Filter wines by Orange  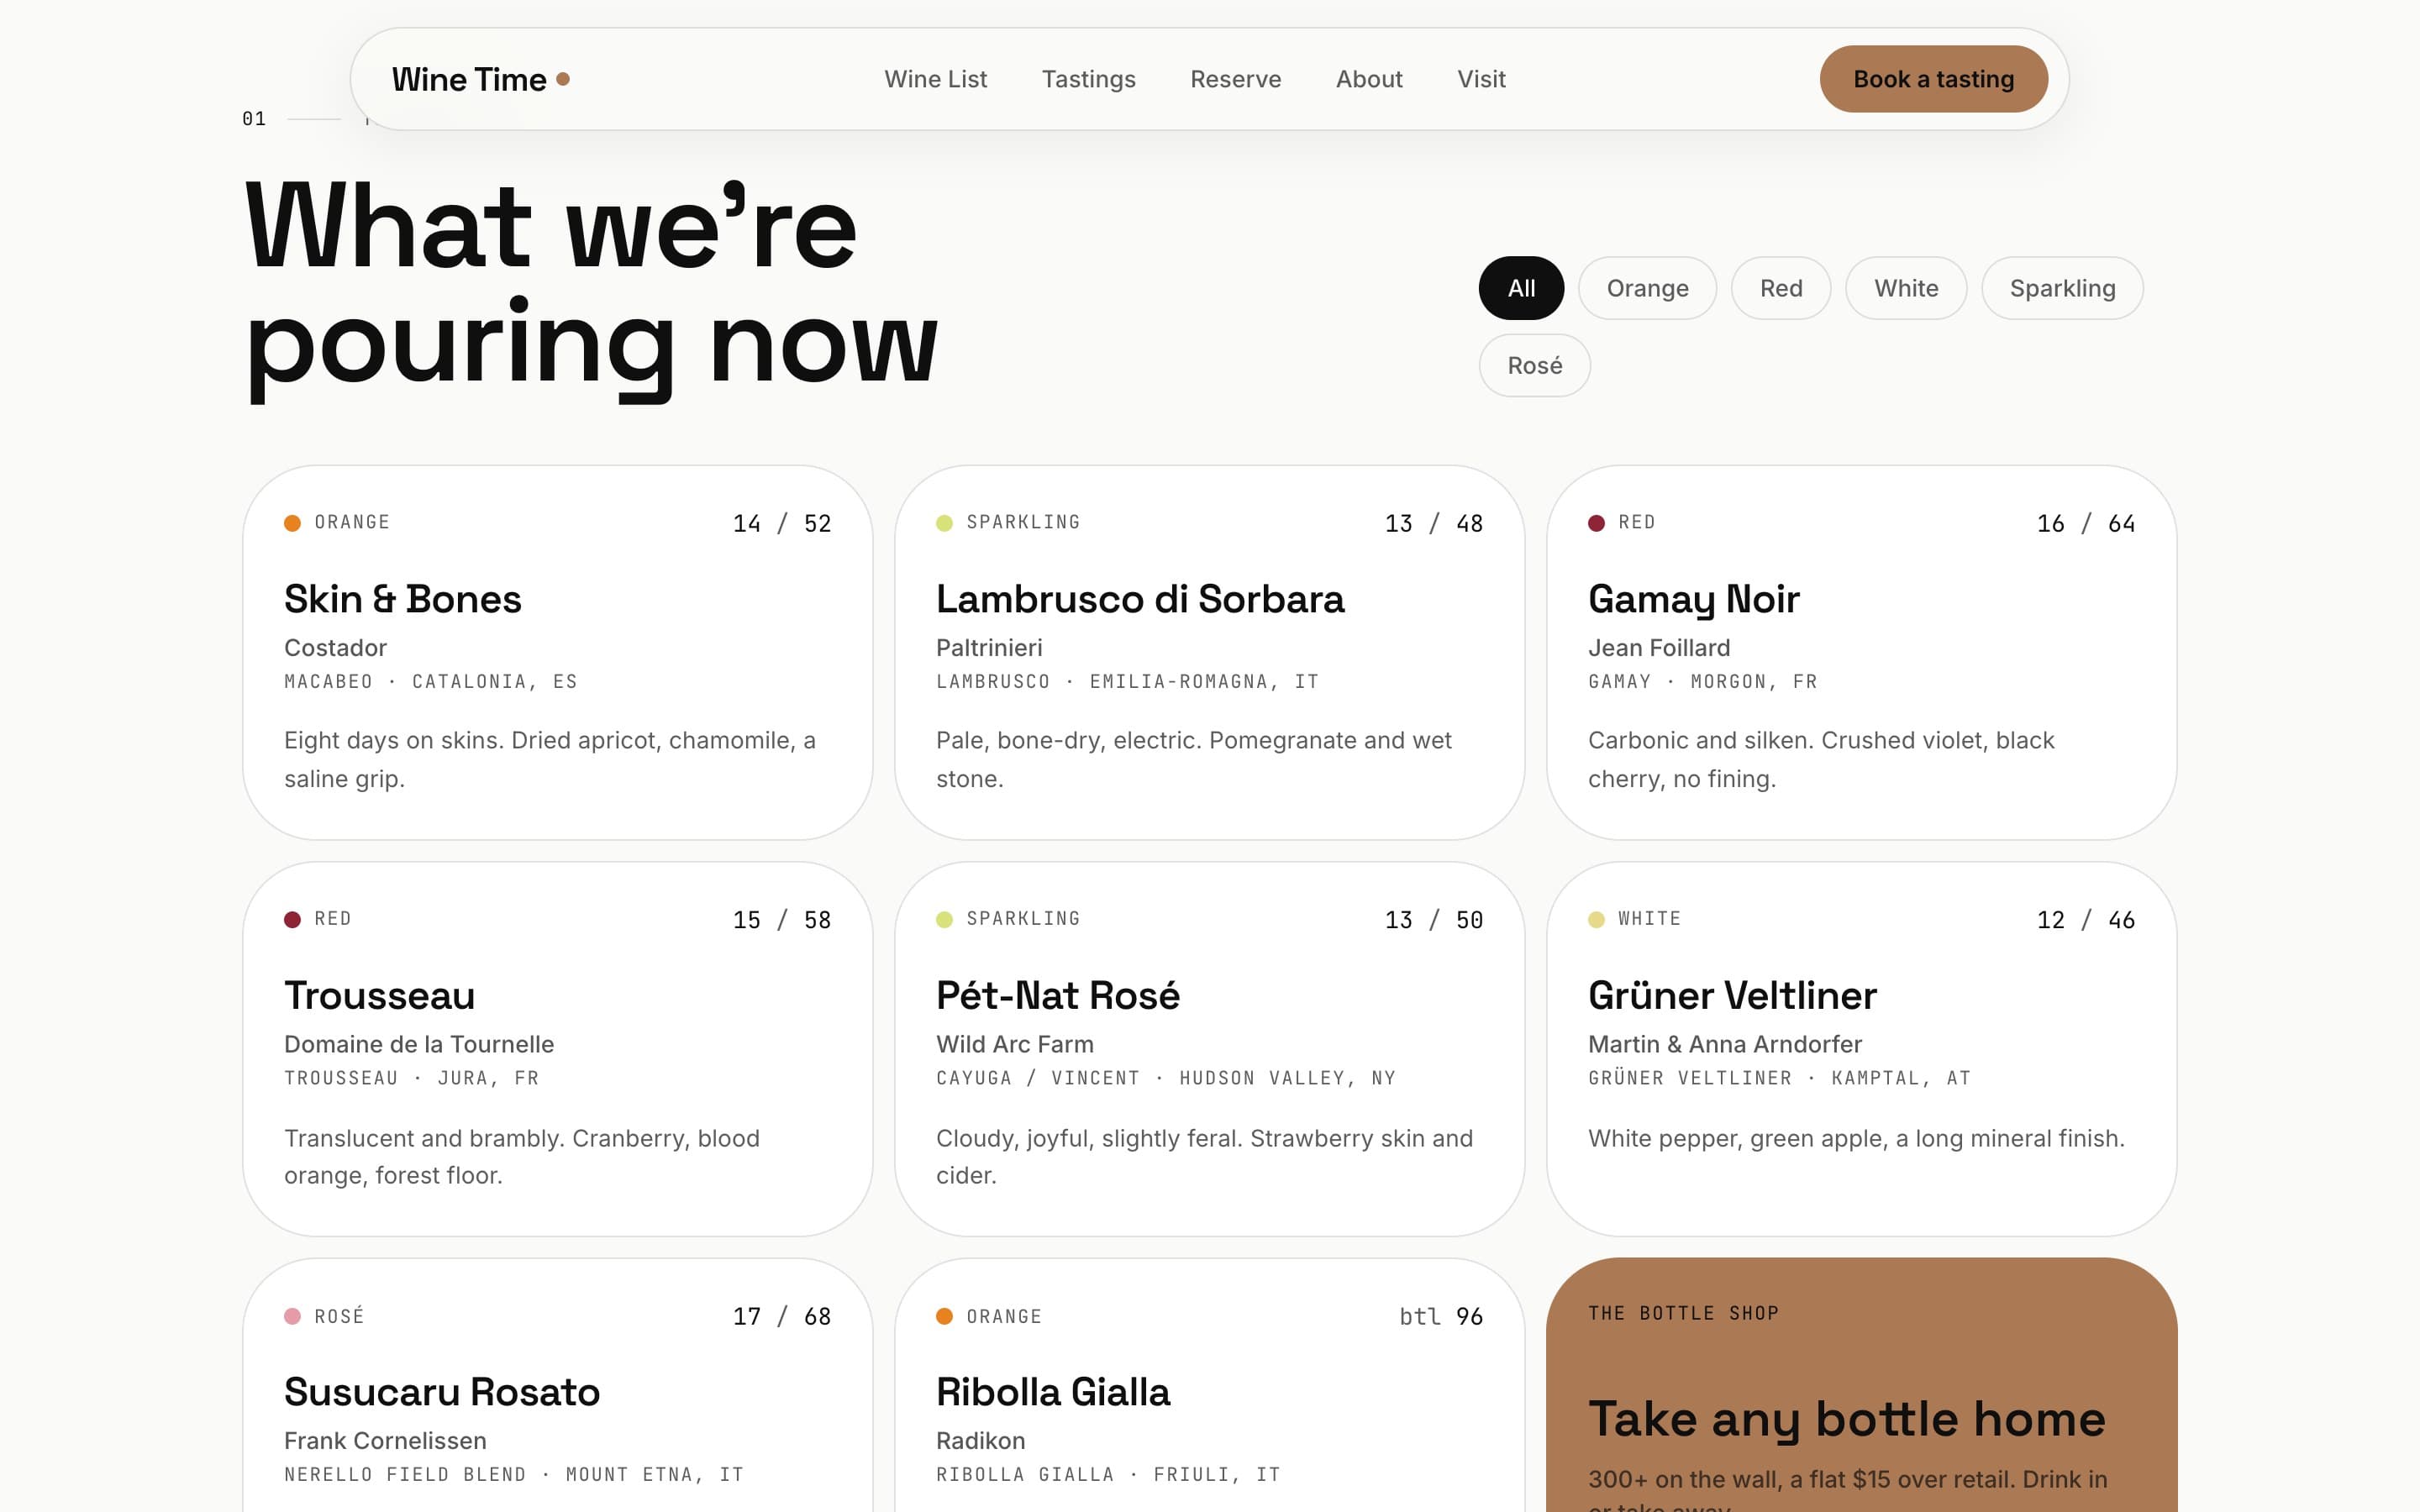(1647, 288)
